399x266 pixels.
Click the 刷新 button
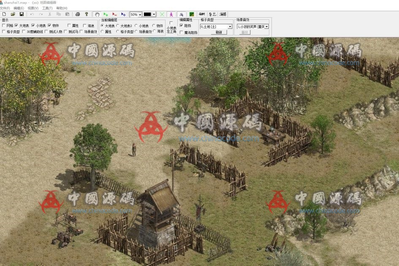[218, 32]
